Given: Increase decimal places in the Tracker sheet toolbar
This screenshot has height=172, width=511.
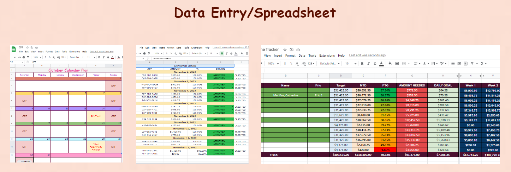Looking at the screenshot, I should tap(304, 64).
